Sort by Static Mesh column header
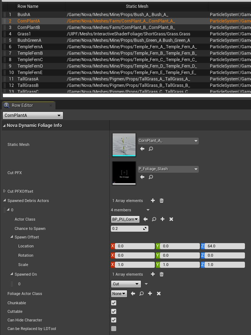This screenshot has height=335, width=251. [x=137, y=6]
